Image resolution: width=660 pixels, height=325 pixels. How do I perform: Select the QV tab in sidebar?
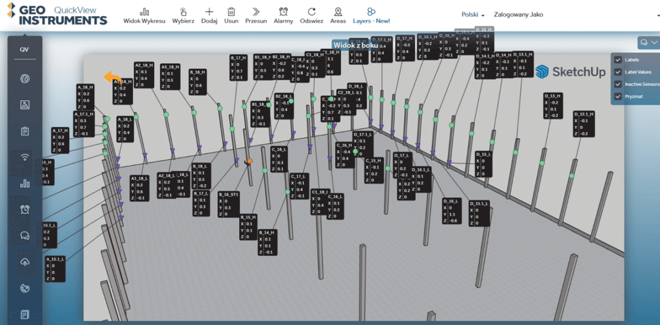(x=24, y=50)
